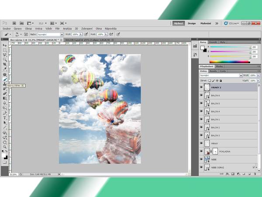Hide the POKLADNA layer with eye icon
The image size is (262, 197).
pyautogui.click(x=201, y=151)
